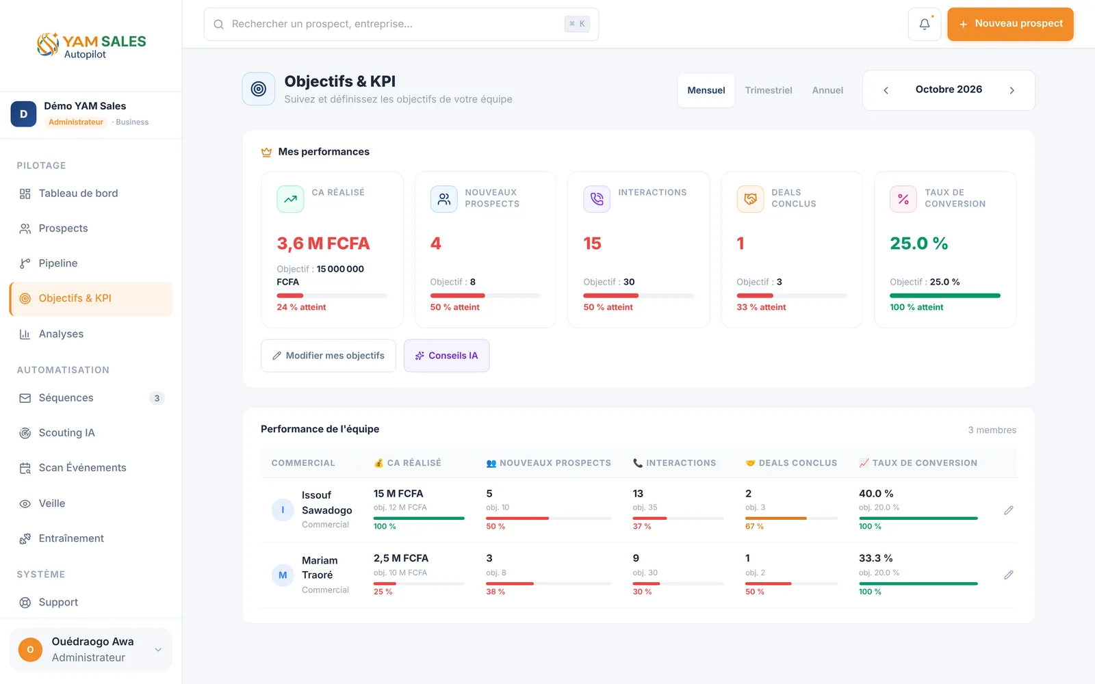Switch to Trimestriel period tab
The image size is (1095, 684).
point(769,90)
